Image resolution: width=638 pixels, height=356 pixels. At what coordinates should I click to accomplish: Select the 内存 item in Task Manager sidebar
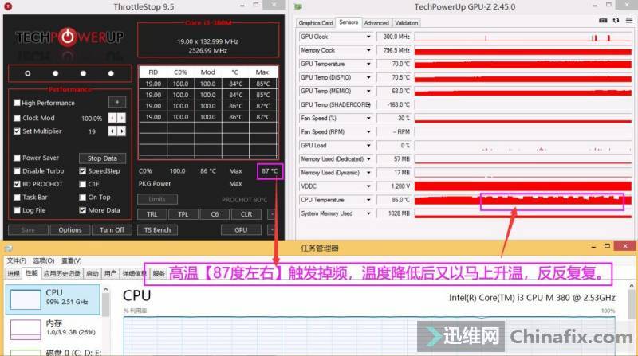click(x=54, y=323)
